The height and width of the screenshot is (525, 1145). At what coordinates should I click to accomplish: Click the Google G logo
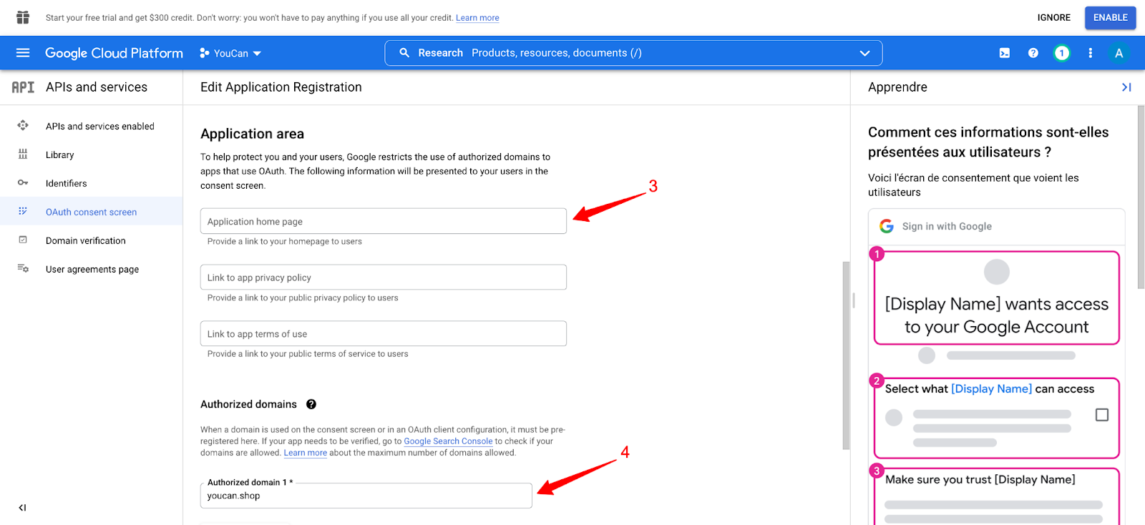point(887,226)
